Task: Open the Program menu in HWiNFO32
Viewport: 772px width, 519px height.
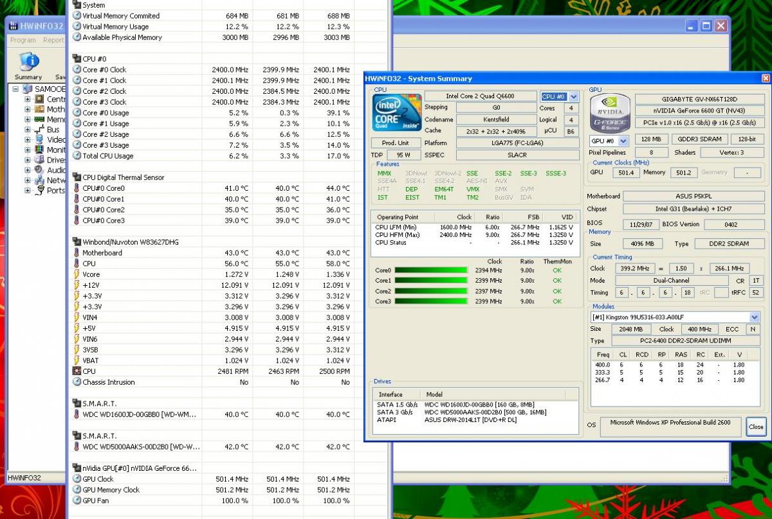Action: click(x=23, y=40)
